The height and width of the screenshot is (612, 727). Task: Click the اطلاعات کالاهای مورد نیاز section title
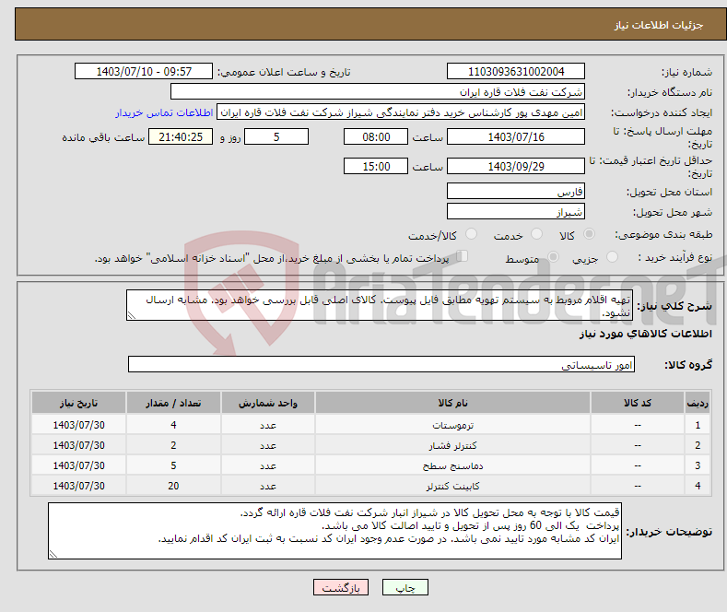(645, 334)
